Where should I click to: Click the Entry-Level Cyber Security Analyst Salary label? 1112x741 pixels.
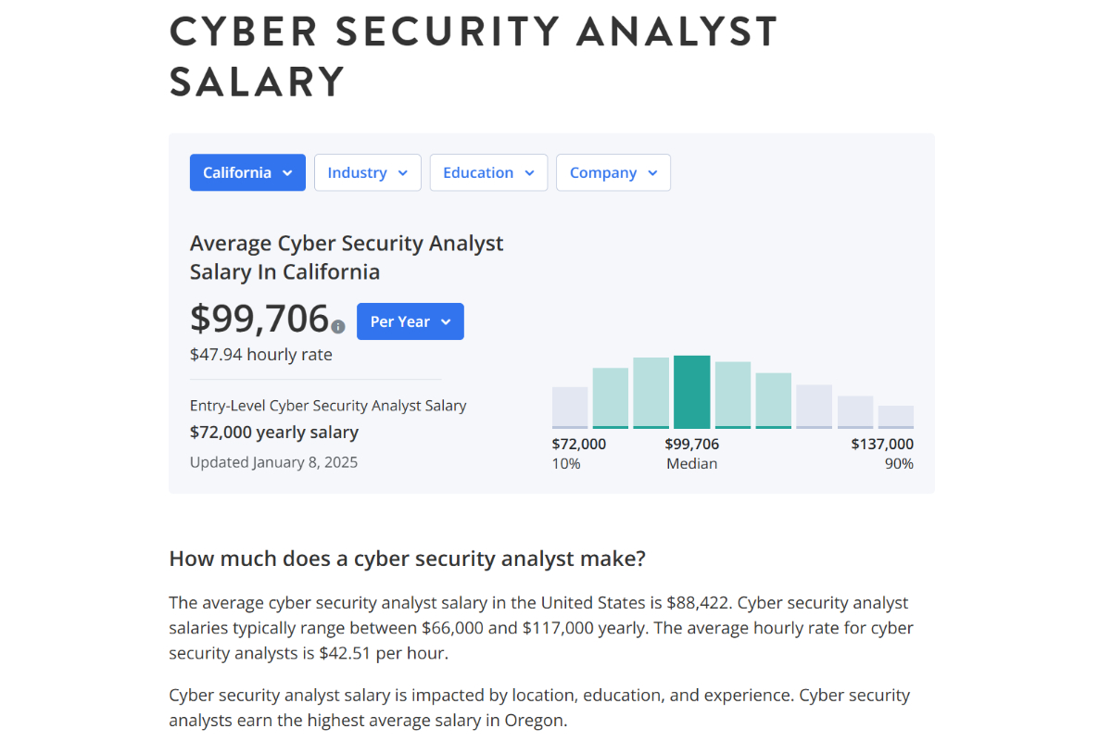328,406
